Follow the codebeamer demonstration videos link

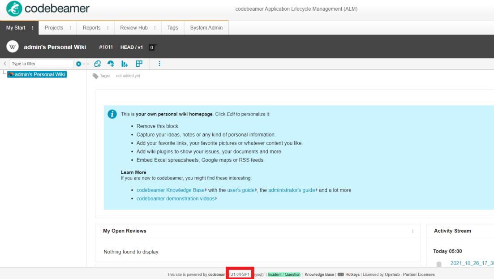pos(175,199)
